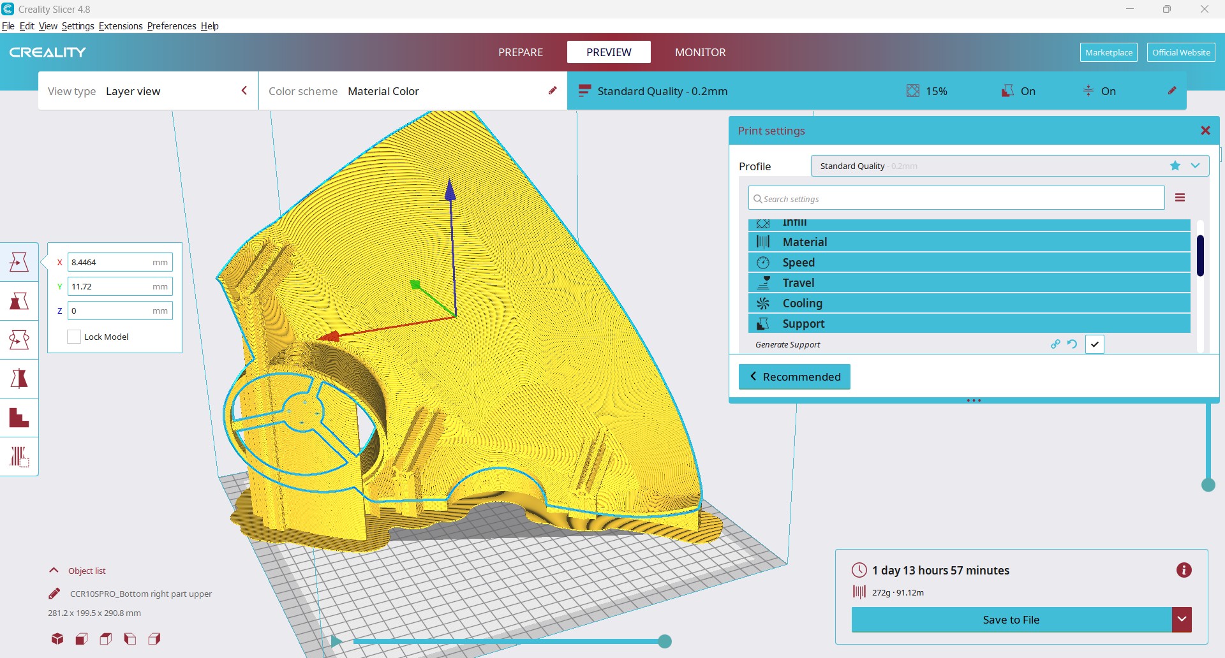1225x658 pixels.
Task: Click the horizontal path slider handle
Action: 665,641
